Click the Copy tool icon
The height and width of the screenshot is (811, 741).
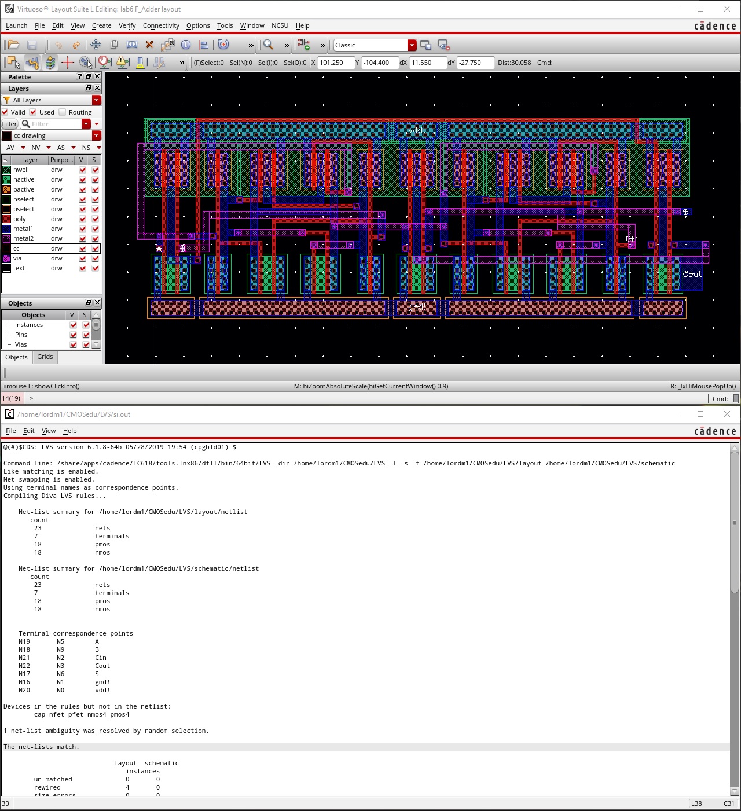pyautogui.click(x=114, y=45)
